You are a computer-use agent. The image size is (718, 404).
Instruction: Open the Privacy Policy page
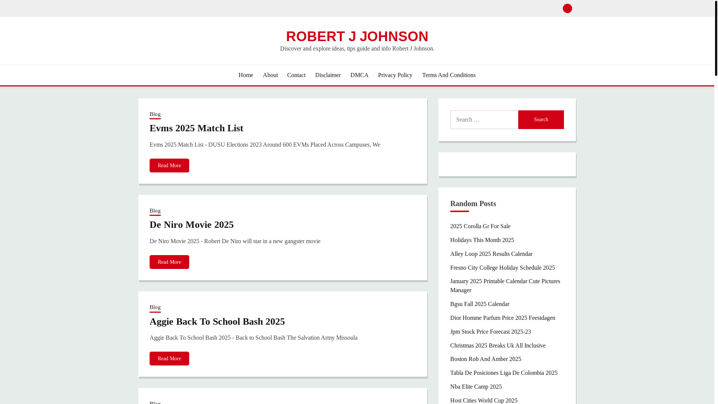click(x=395, y=75)
